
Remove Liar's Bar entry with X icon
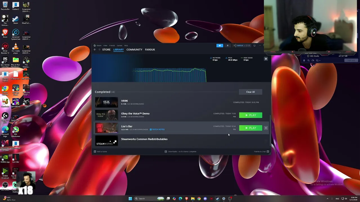pos(266,128)
